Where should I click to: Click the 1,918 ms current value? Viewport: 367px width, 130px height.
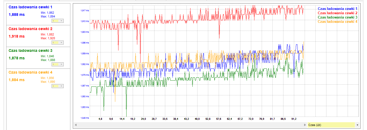click(x=17, y=36)
